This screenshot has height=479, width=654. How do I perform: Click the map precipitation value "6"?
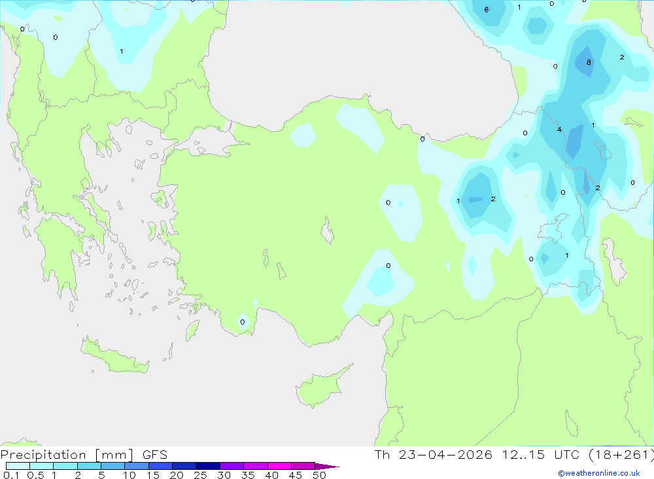point(487,10)
